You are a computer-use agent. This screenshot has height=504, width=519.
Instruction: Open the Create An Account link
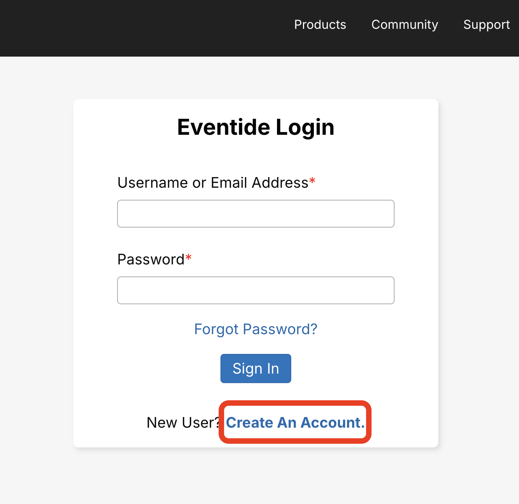click(295, 423)
